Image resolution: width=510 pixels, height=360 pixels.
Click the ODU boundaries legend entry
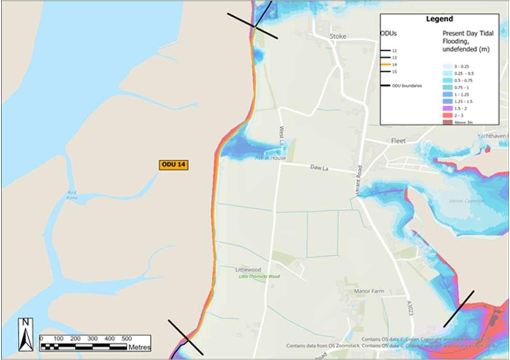(x=401, y=86)
